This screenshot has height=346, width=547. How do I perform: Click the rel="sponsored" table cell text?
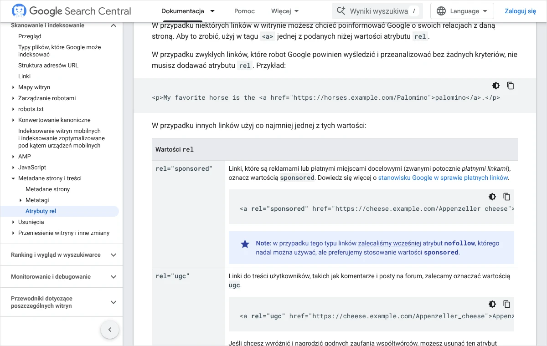tap(184, 168)
